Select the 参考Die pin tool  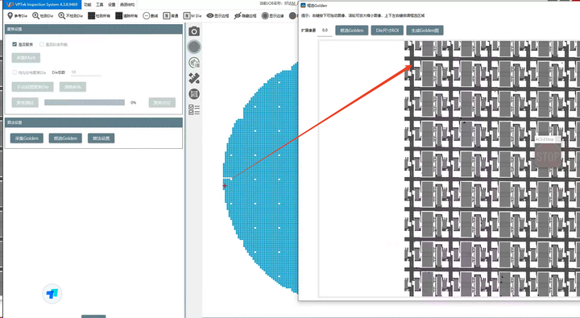(18, 15)
